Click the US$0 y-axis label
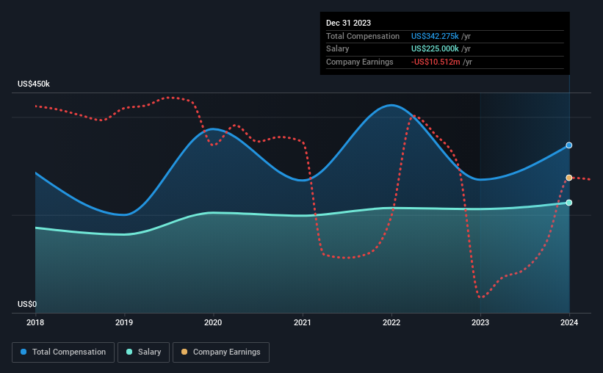This screenshot has height=373, width=603. pyautogui.click(x=27, y=304)
